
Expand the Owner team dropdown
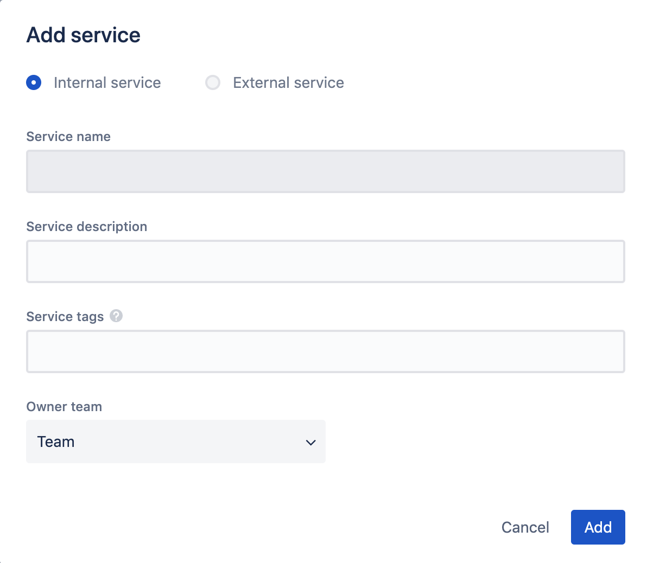pyautogui.click(x=175, y=442)
